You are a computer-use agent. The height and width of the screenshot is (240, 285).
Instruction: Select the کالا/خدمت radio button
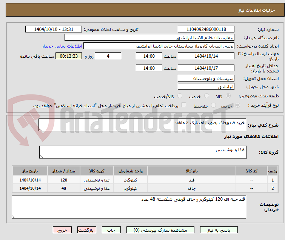[x=180, y=96]
